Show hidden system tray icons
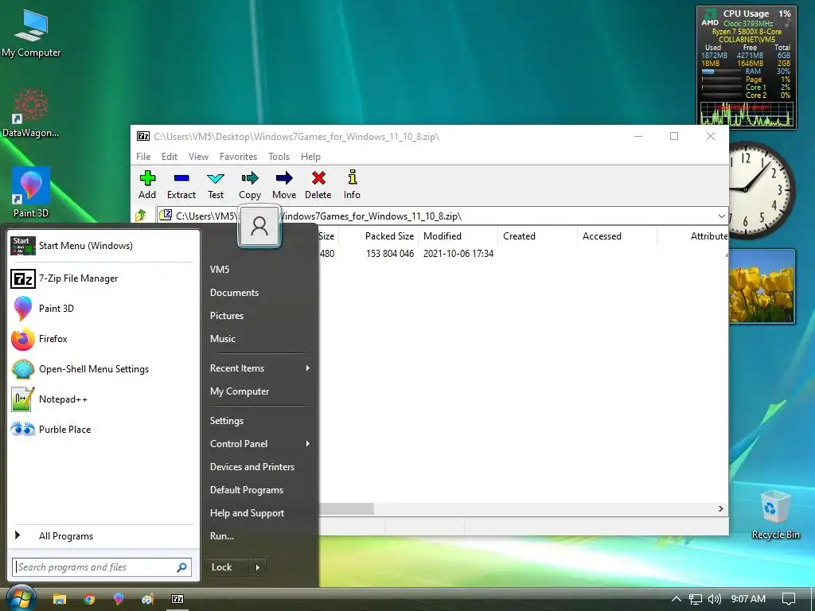 [x=677, y=599]
